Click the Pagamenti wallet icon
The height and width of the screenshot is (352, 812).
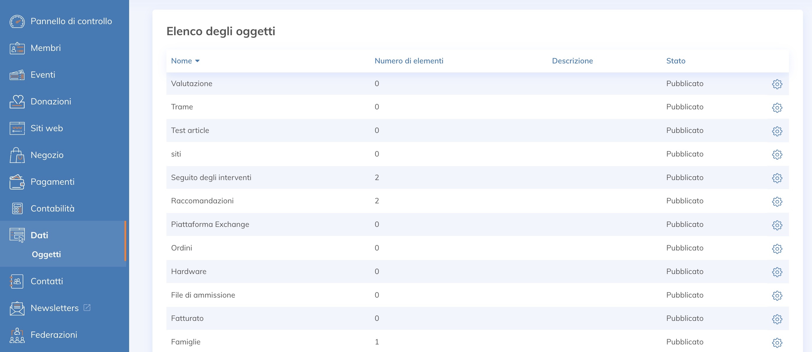17,182
